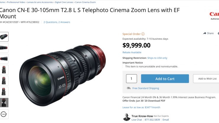Show four more images via +4 thumbnail

pyautogui.click(x=4, y=103)
